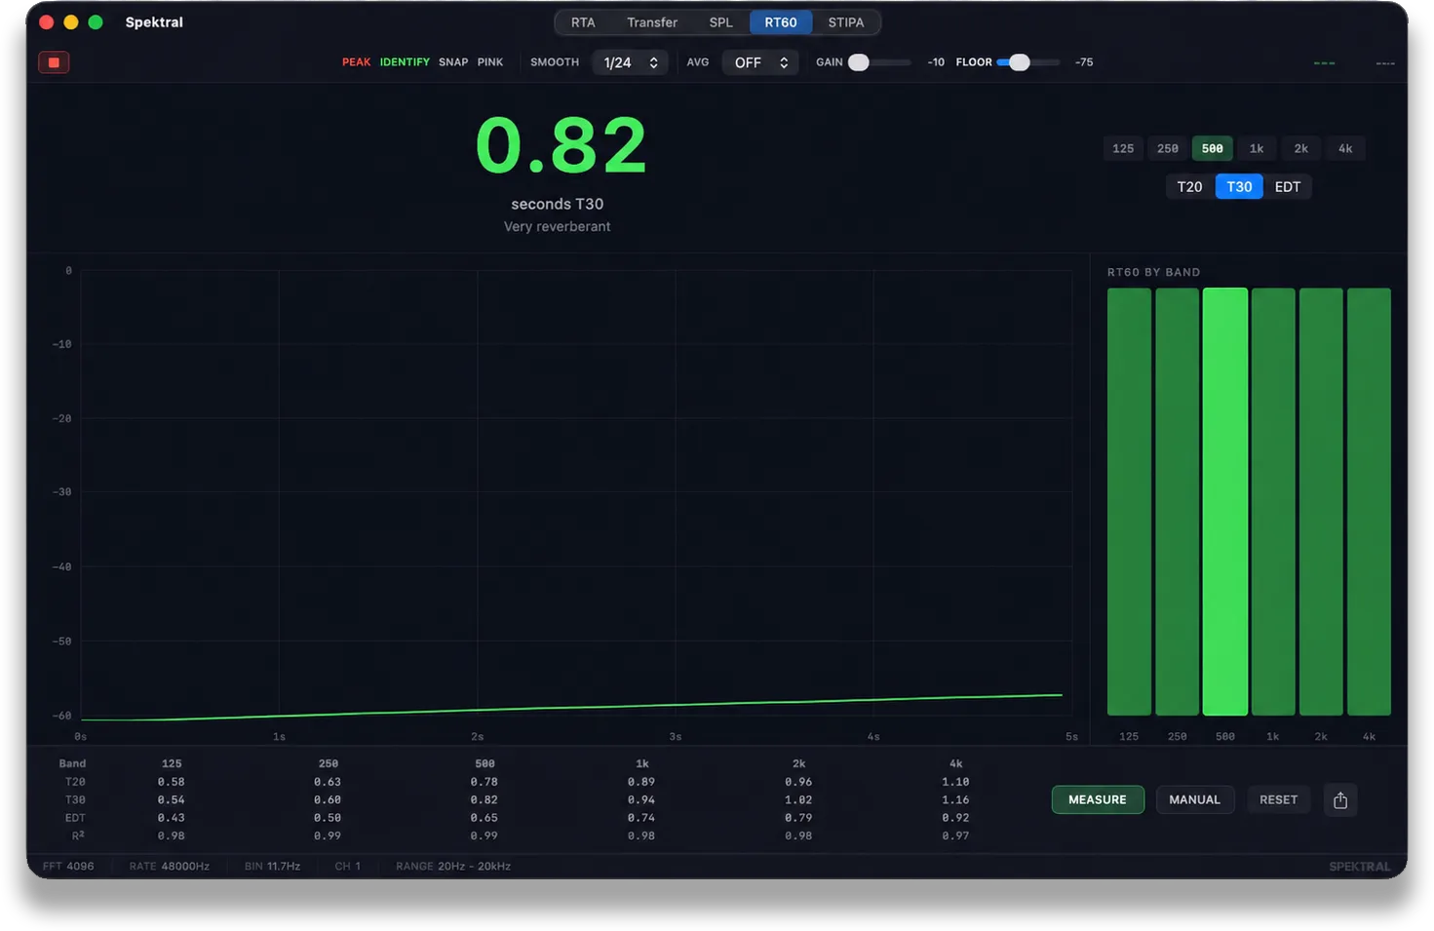Click the MEASURE button
1434x931 pixels.
tap(1098, 800)
